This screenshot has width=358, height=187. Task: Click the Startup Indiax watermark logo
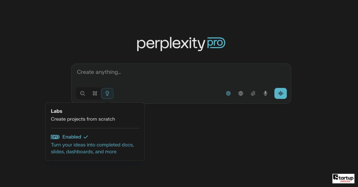point(343,179)
